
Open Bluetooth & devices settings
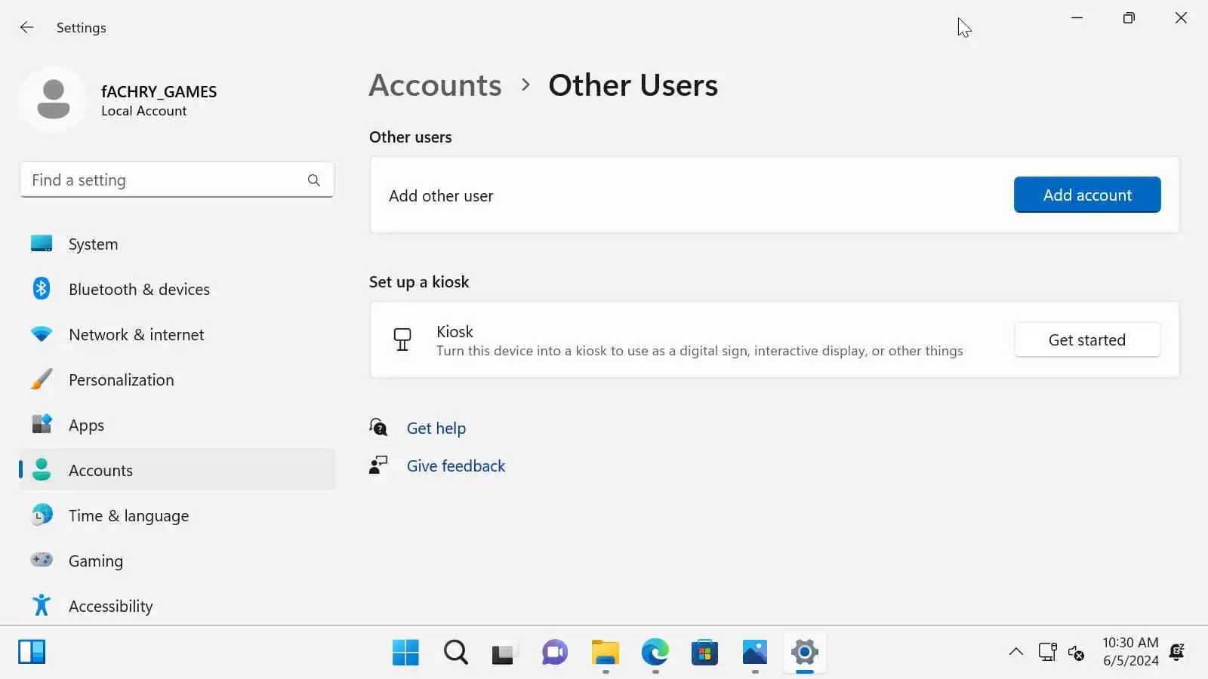point(139,290)
